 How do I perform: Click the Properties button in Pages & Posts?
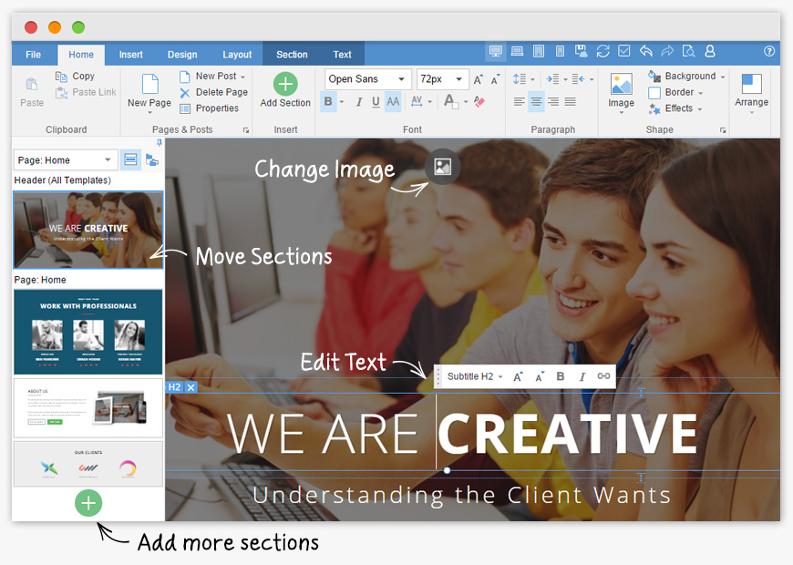[210, 108]
